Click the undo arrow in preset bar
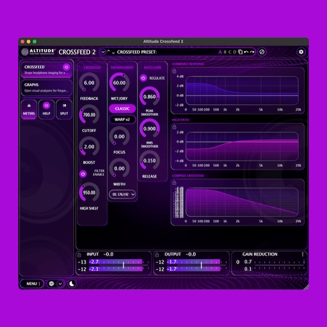 click(246, 52)
